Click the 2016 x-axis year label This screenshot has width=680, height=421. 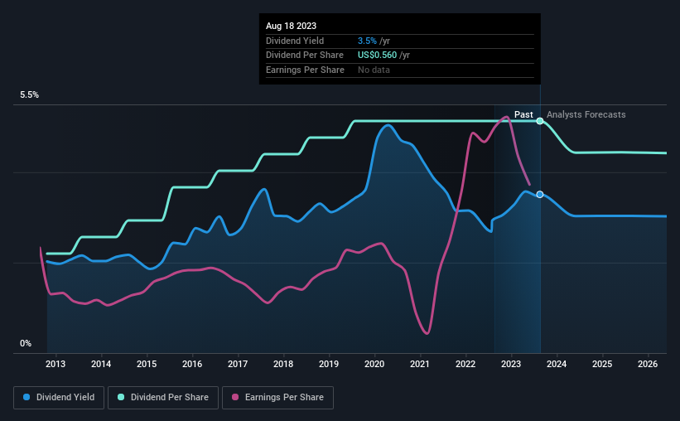192,364
